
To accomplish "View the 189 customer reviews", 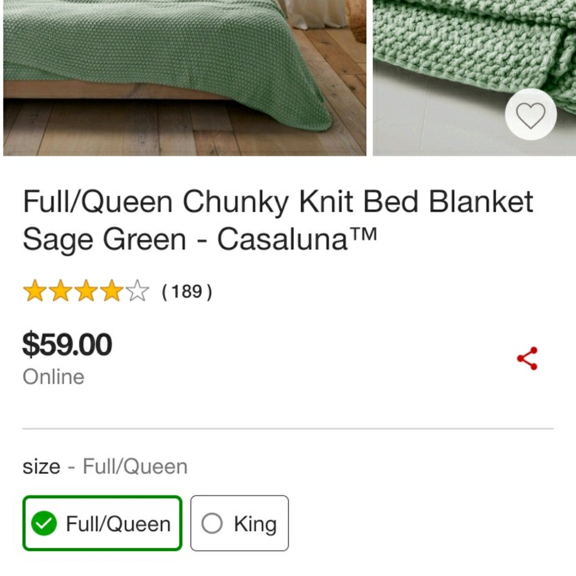I will 187,292.
